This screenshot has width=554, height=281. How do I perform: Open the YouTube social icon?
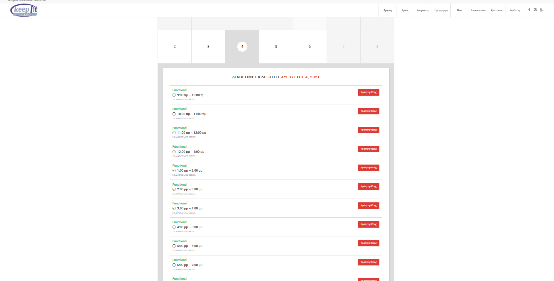pos(541,10)
